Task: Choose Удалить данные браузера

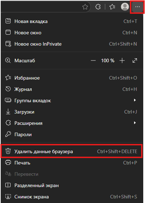Action: click(72, 151)
